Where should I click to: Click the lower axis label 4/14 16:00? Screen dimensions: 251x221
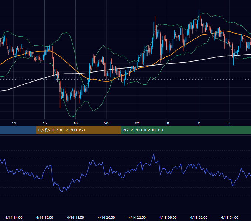tap(45, 217)
